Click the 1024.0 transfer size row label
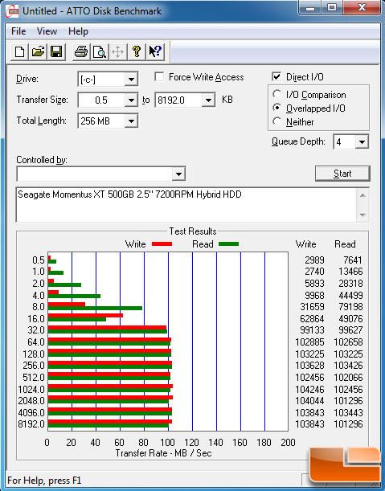Image resolution: width=385 pixels, height=491 pixels. 31,389
